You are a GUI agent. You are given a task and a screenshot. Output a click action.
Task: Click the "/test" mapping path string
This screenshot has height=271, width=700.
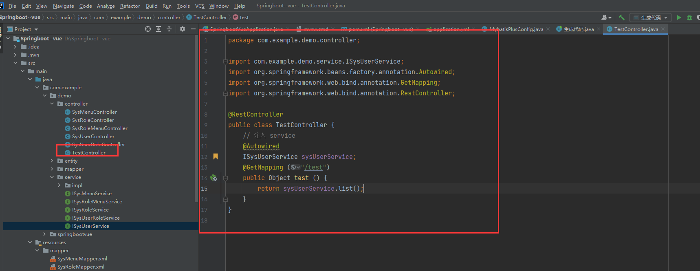point(314,167)
